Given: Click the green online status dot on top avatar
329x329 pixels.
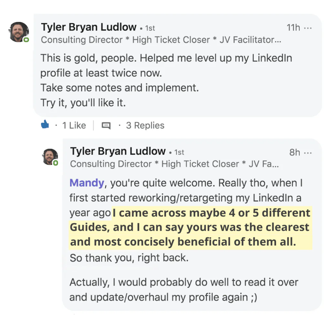Looking at the screenshot, I should [26, 40].
